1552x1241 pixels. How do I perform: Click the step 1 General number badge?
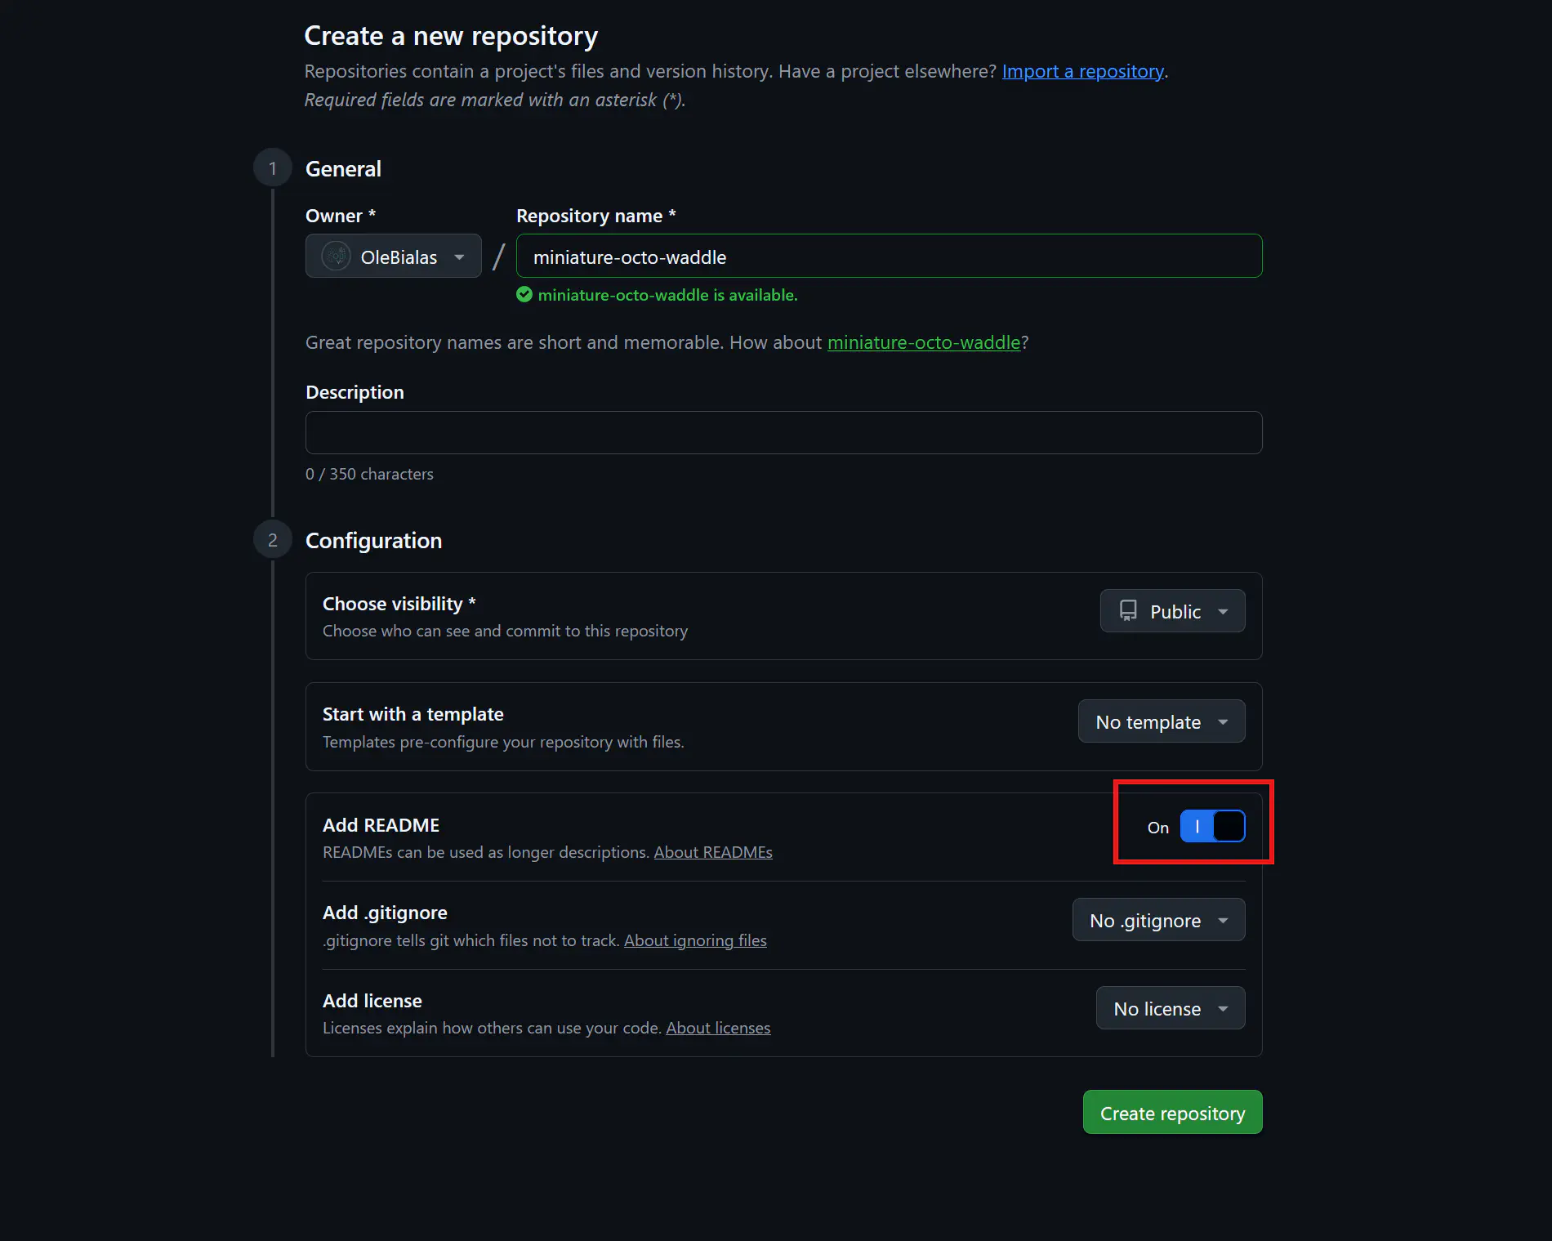(273, 168)
